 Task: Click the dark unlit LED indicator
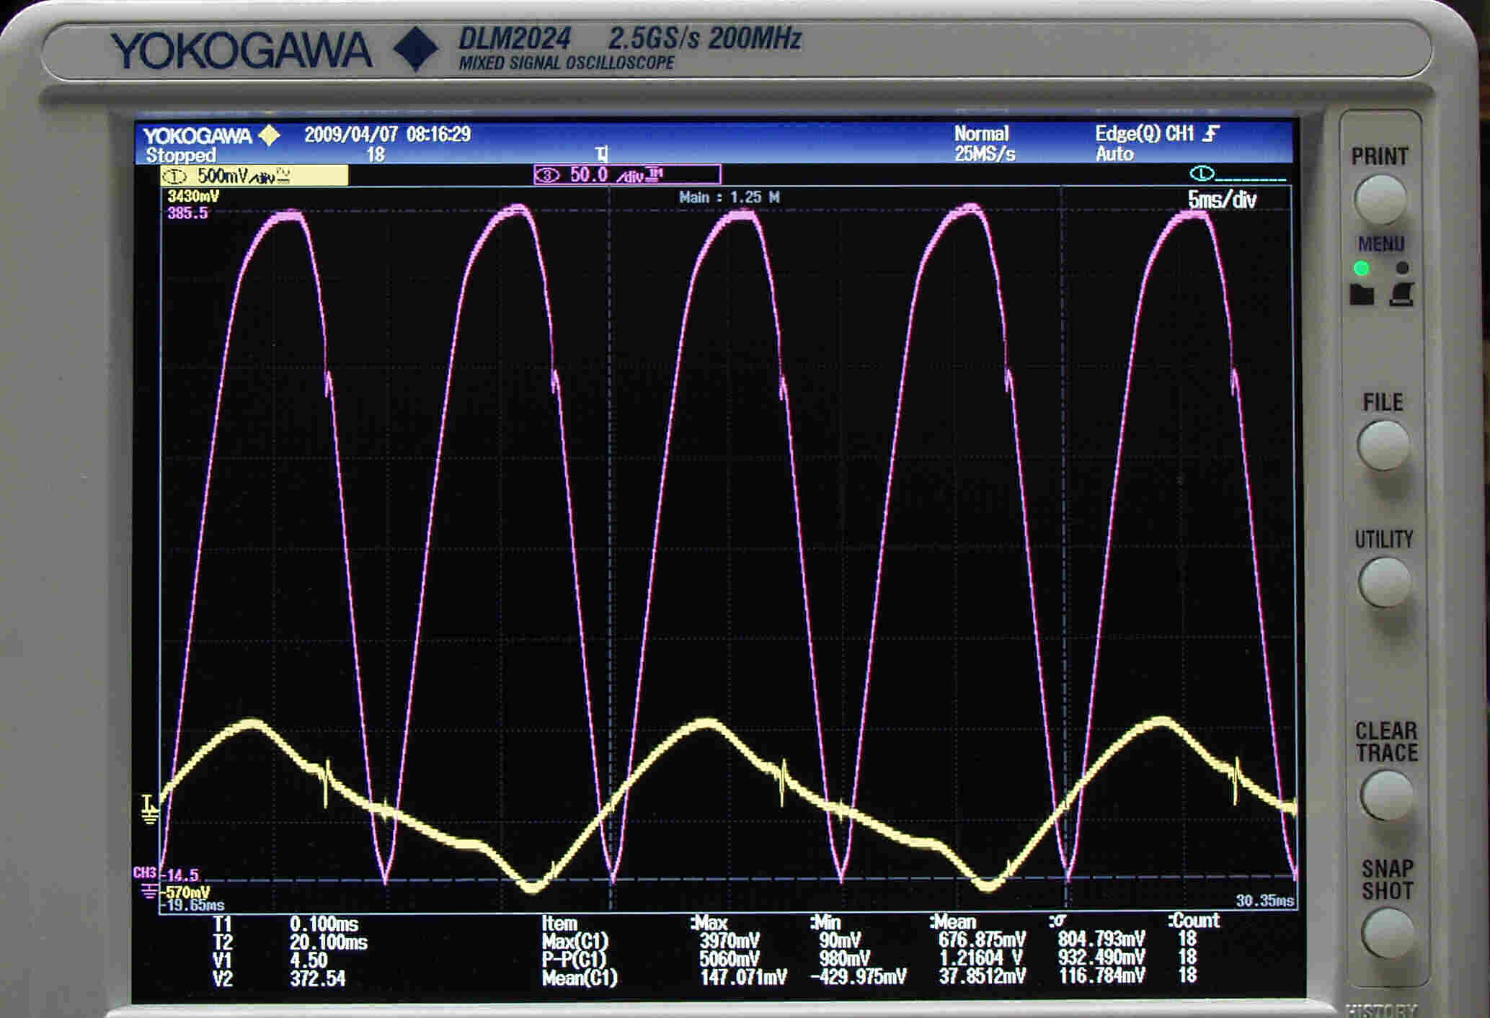click(x=1401, y=268)
